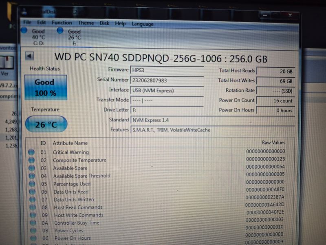Click the Features field with S.M.A.R.T., TRIM
The height and width of the screenshot is (245, 326).
(213, 130)
